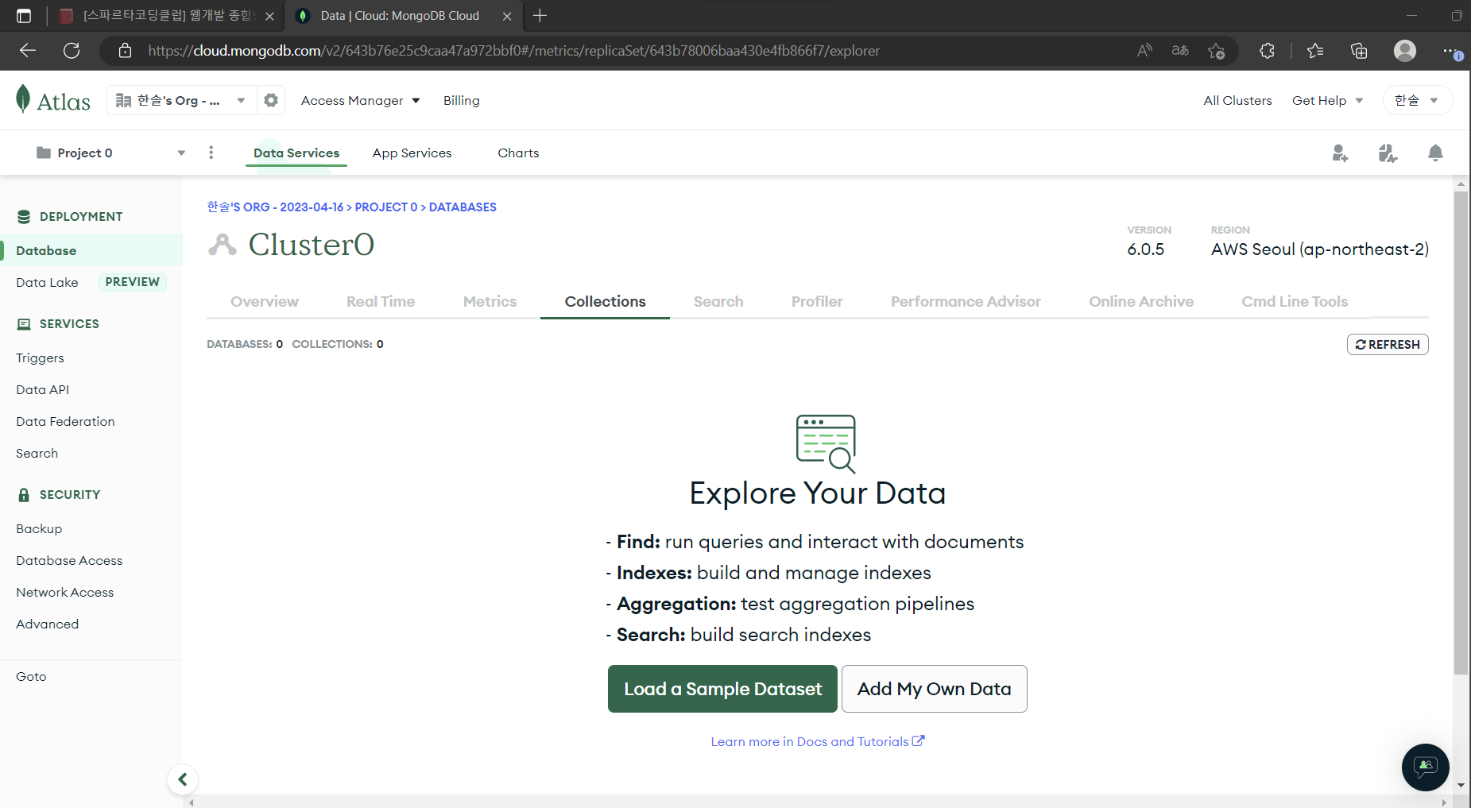Close the 스파르타코딩클럽 browser tab
The height and width of the screenshot is (808, 1471).
[269, 16]
